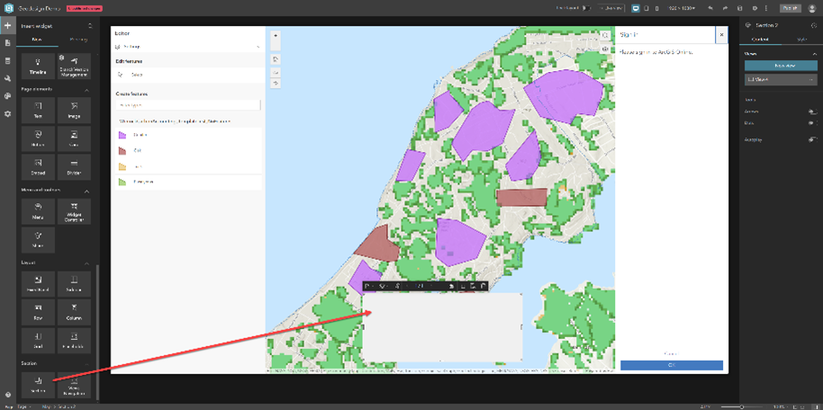Open the settings gear in left rail
The width and height of the screenshot is (823, 410).
[7, 113]
